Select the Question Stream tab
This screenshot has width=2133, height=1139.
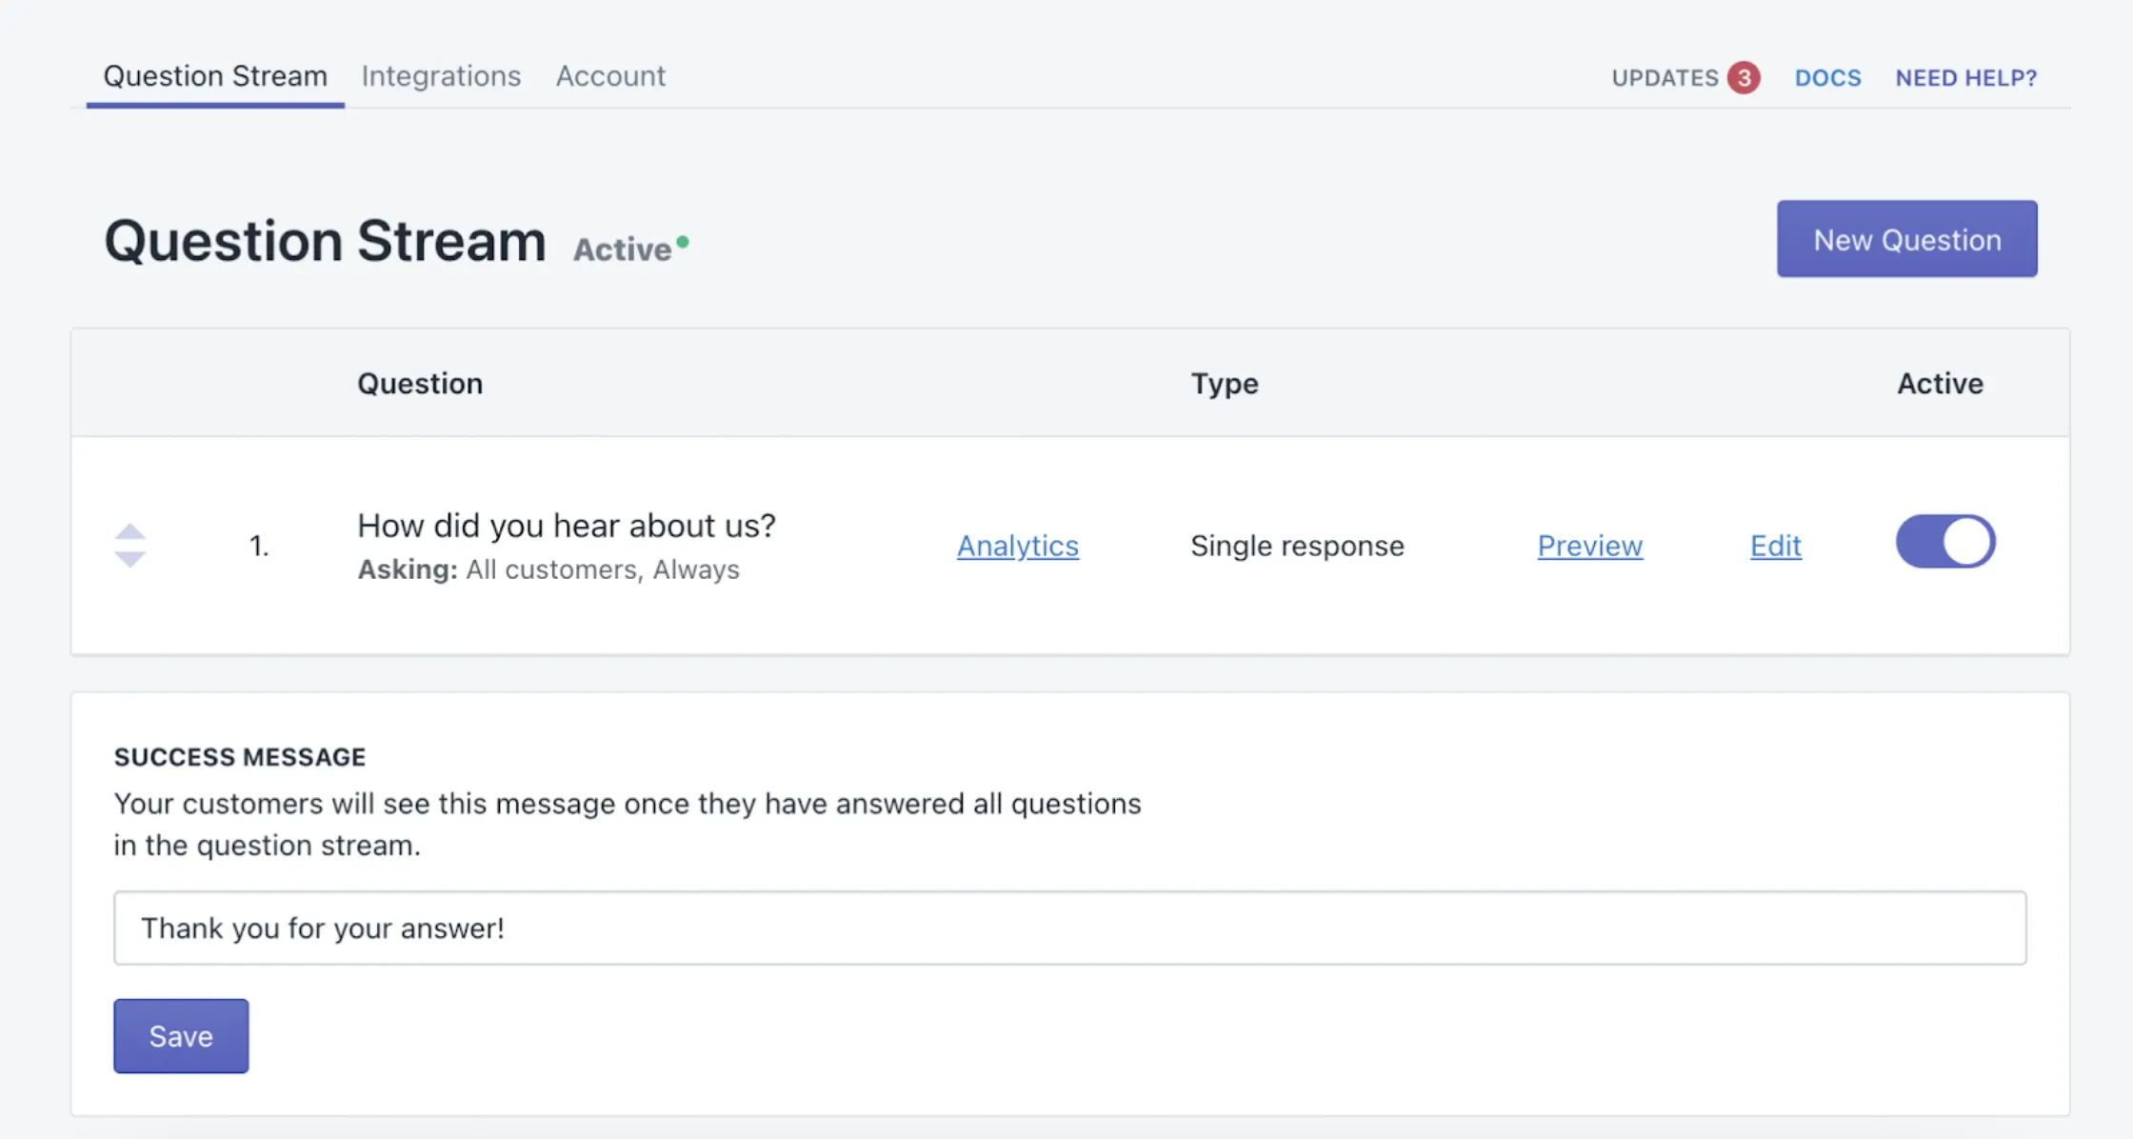tap(215, 76)
